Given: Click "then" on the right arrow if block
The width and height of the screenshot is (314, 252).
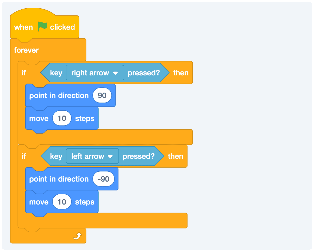Looking at the screenshot, I should pyautogui.click(x=181, y=73).
